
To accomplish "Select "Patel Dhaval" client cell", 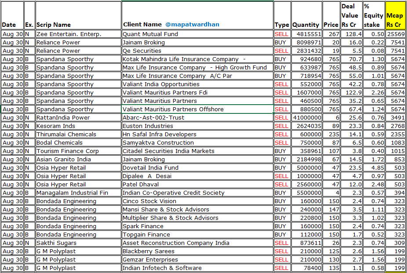I will point(197,184).
